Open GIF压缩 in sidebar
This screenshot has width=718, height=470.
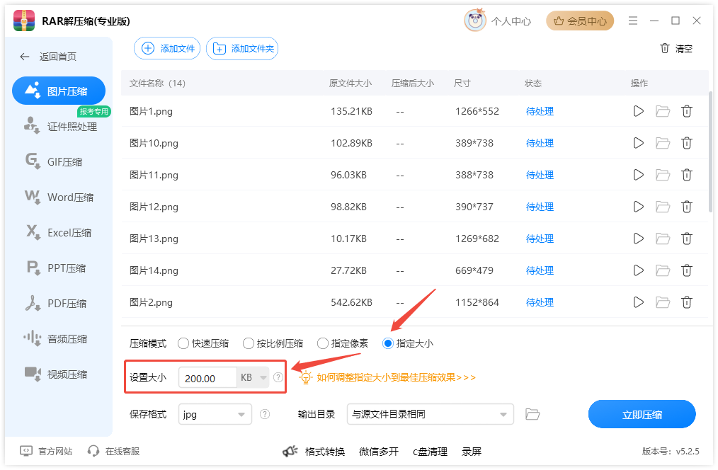[x=54, y=161]
